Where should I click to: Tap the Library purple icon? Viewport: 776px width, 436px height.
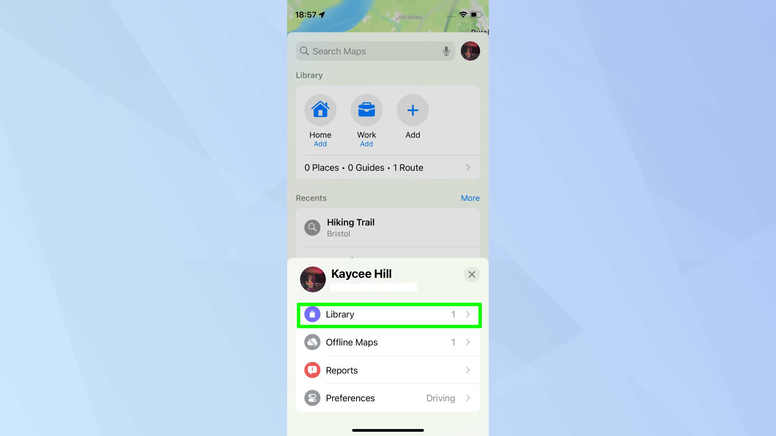tap(311, 314)
